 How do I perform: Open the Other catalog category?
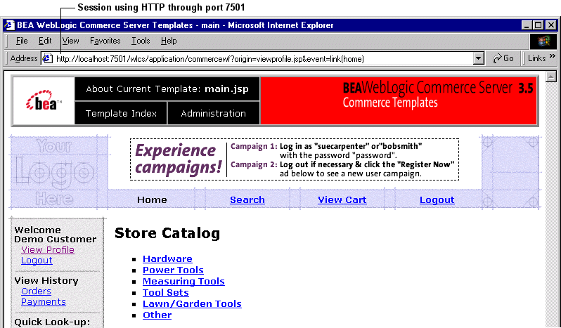click(x=157, y=315)
